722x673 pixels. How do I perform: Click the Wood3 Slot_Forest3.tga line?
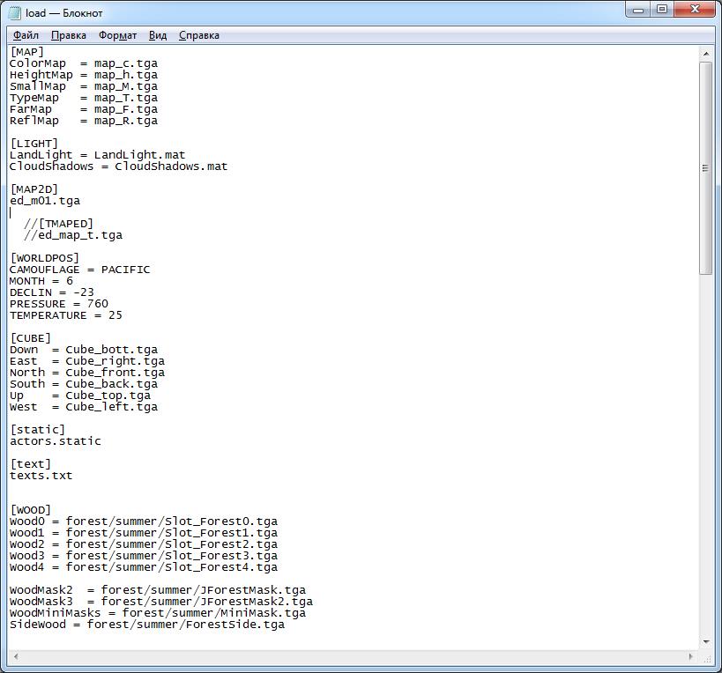click(x=144, y=556)
